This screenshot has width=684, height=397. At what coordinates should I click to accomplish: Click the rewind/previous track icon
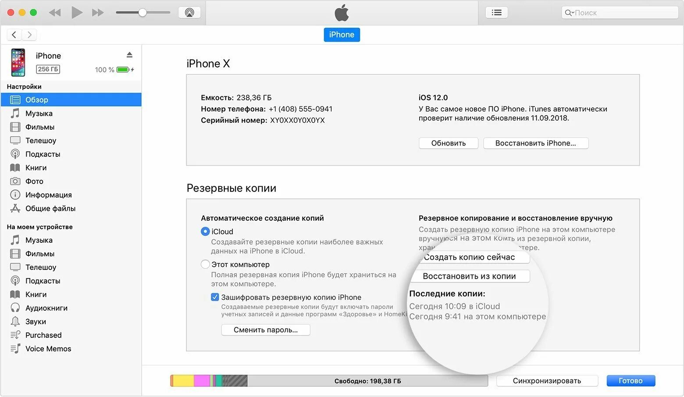coord(55,13)
